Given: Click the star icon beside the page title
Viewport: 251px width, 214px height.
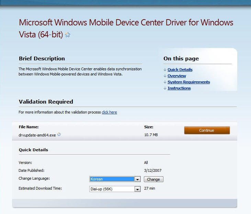Looking at the screenshot, I should pos(68,35).
